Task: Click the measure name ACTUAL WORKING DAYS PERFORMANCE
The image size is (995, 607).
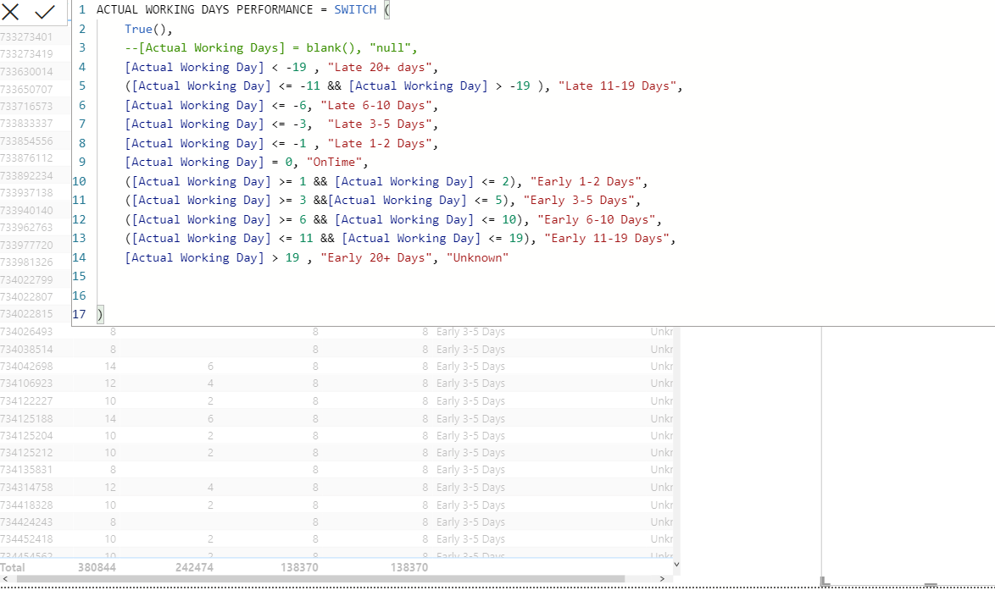Action: click(204, 9)
